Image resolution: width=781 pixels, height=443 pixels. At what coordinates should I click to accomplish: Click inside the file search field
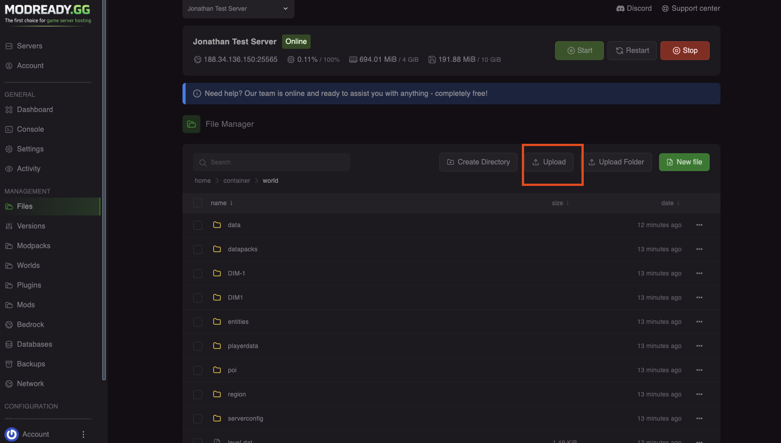coord(271,162)
